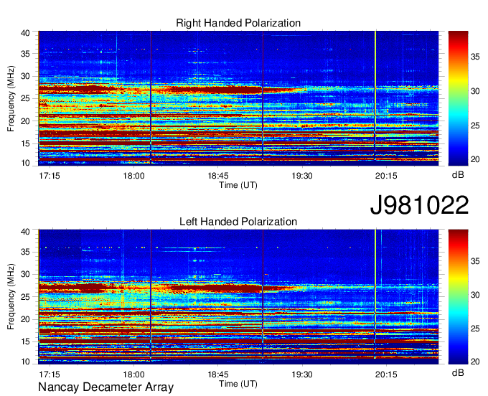Click the 18:45 tick on lower time axis
Image resolution: width=488 pixels, height=396 pixels.
[218, 374]
